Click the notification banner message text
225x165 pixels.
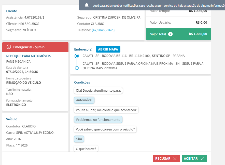click(159, 6)
